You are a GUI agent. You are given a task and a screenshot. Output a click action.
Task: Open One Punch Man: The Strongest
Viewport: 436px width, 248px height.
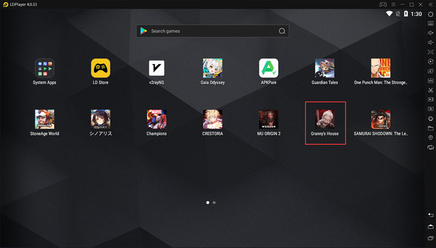(380, 68)
